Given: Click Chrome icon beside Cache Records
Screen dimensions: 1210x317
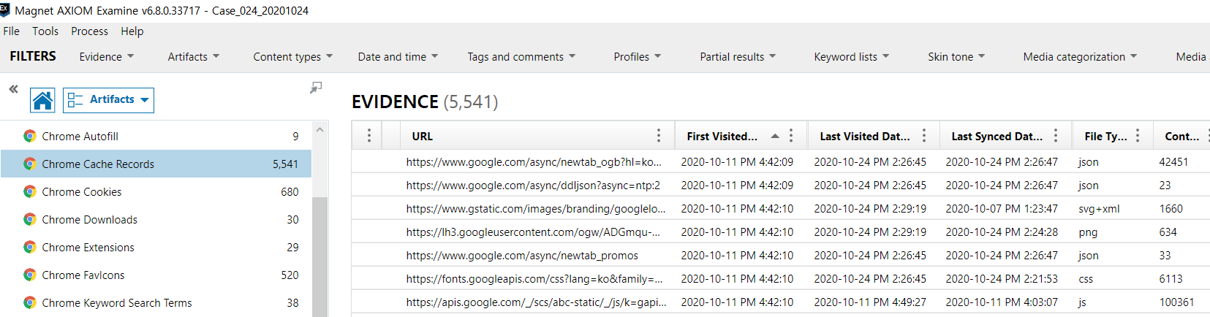Looking at the screenshot, I should pyautogui.click(x=30, y=164).
